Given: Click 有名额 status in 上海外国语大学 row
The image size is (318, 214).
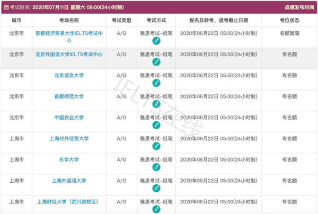Looking at the screenshot, I should click(289, 181).
